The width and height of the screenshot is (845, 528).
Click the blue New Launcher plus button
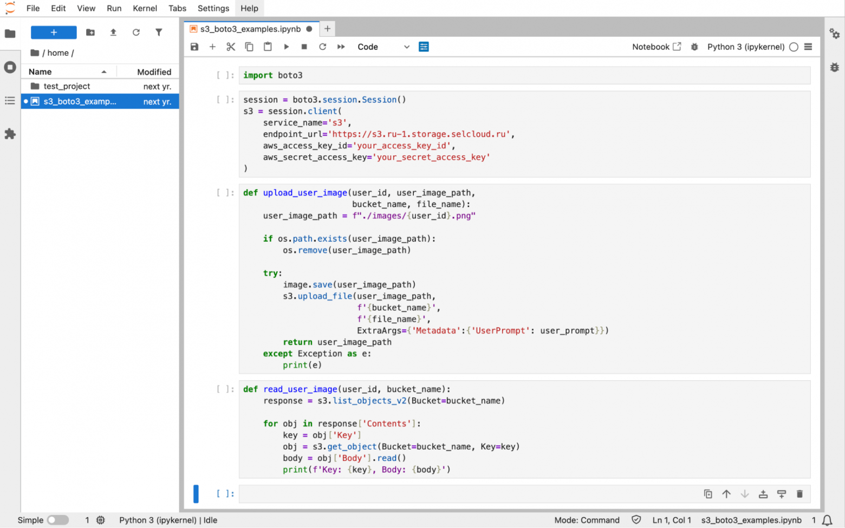click(x=54, y=32)
